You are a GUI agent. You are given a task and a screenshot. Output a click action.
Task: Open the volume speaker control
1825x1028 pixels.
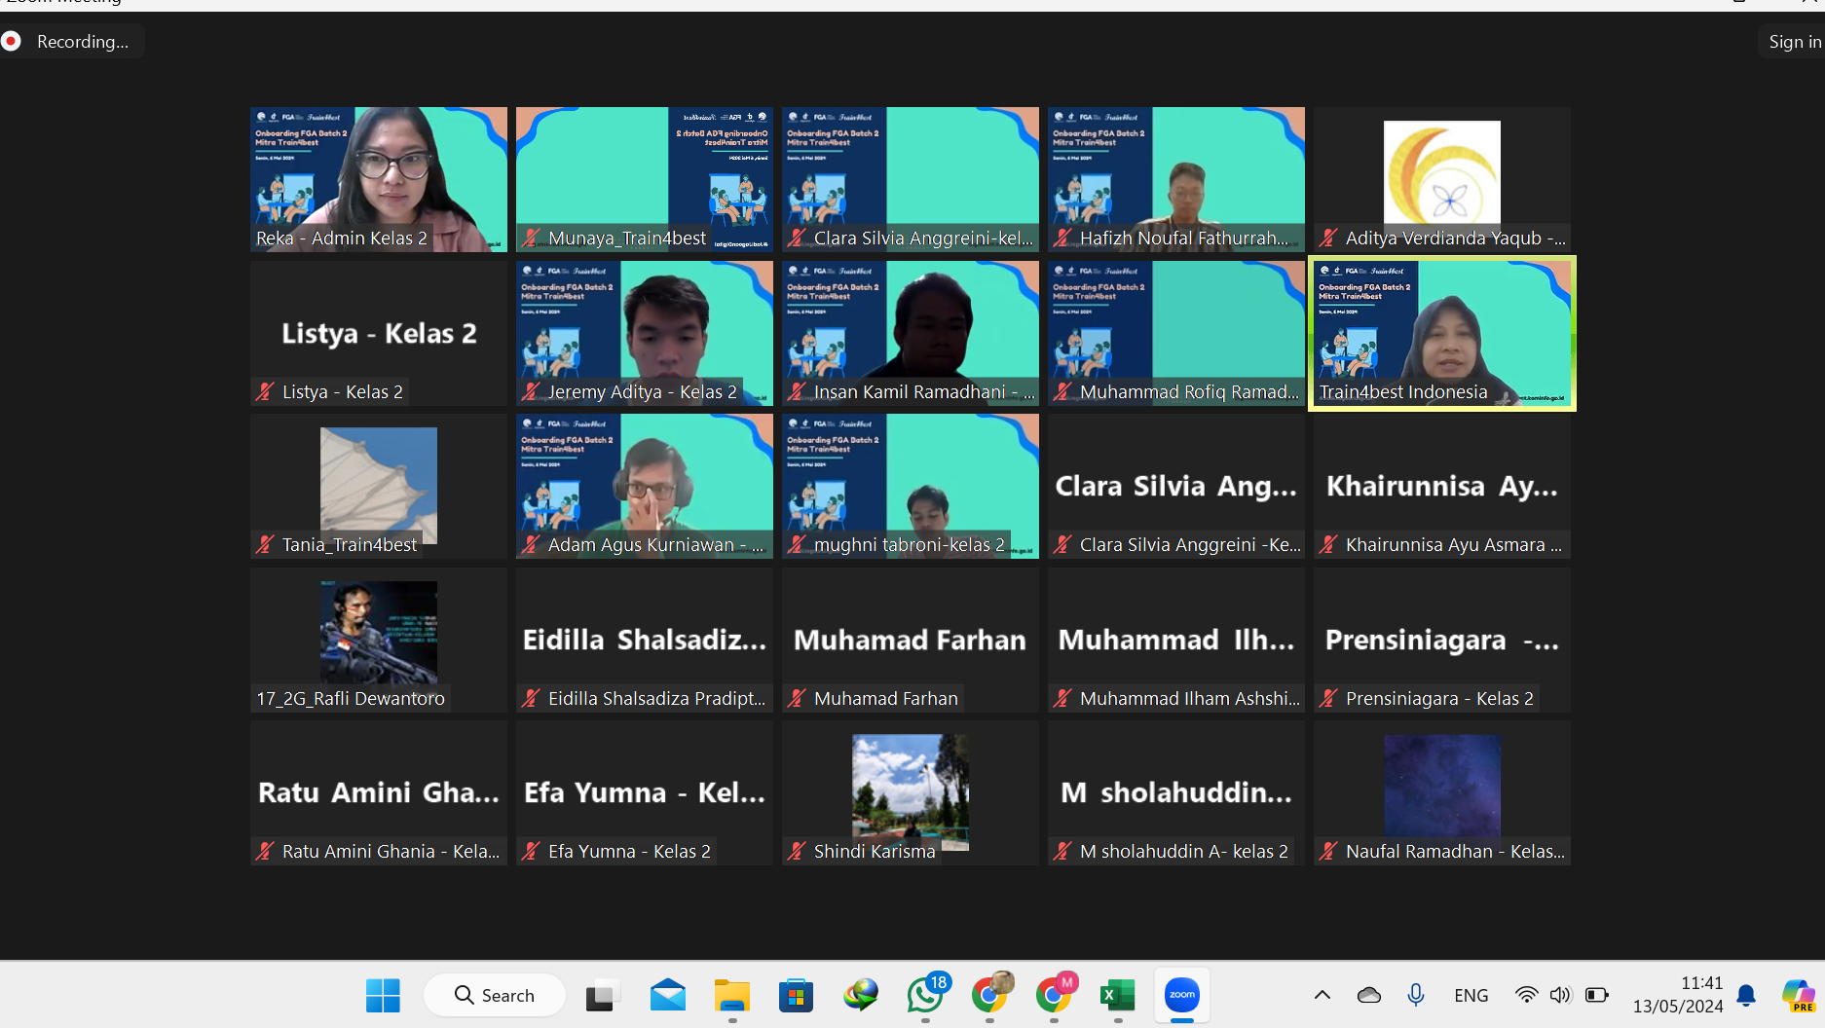(1560, 995)
